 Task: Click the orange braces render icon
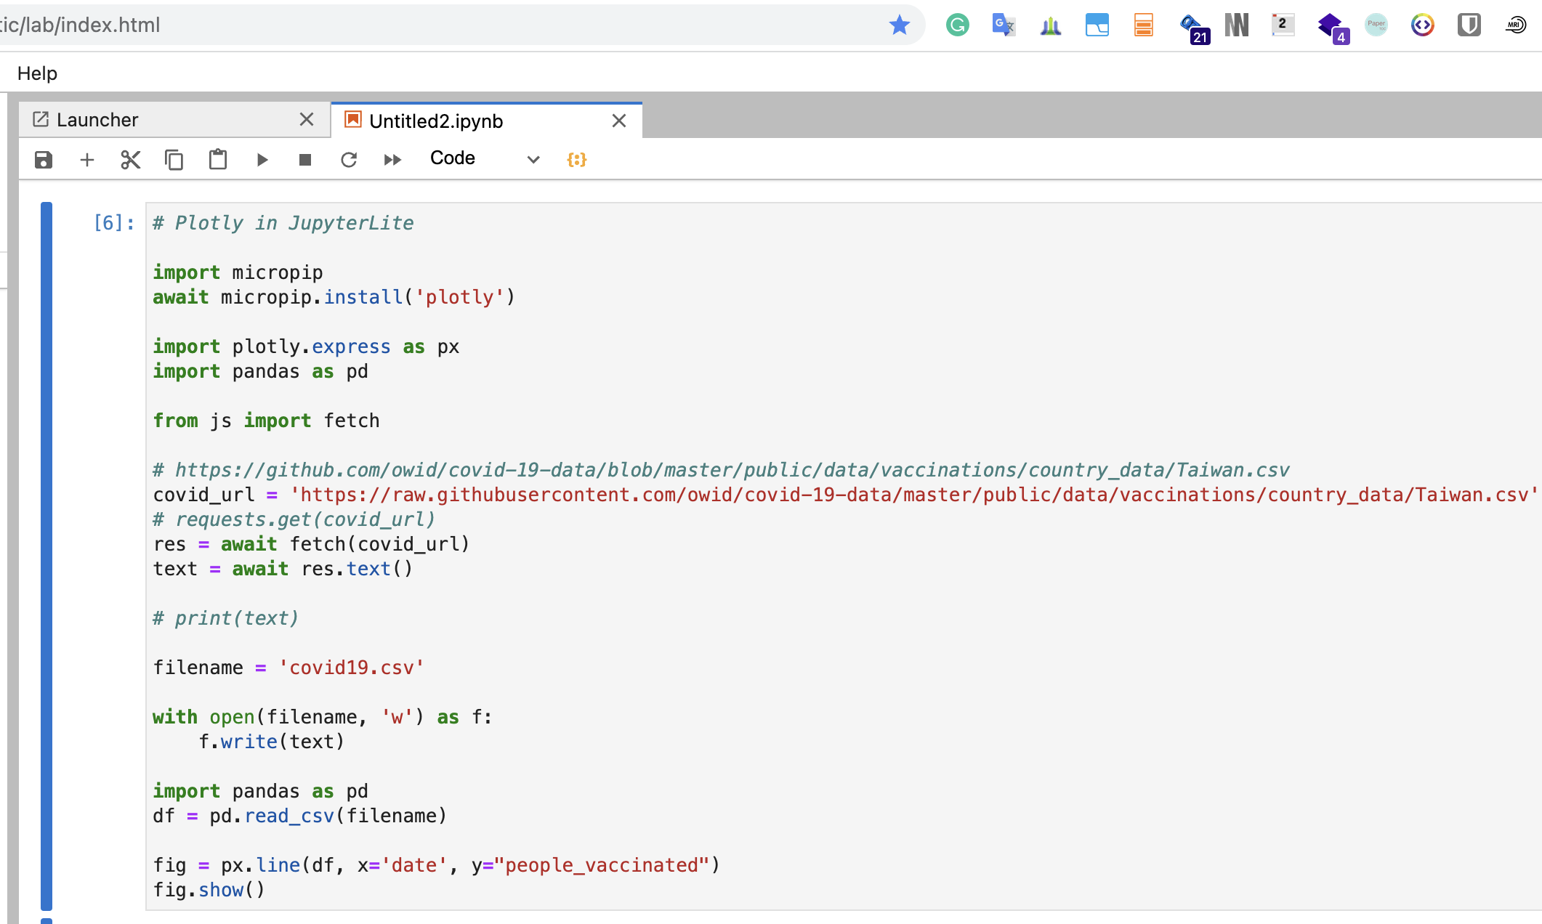576,160
